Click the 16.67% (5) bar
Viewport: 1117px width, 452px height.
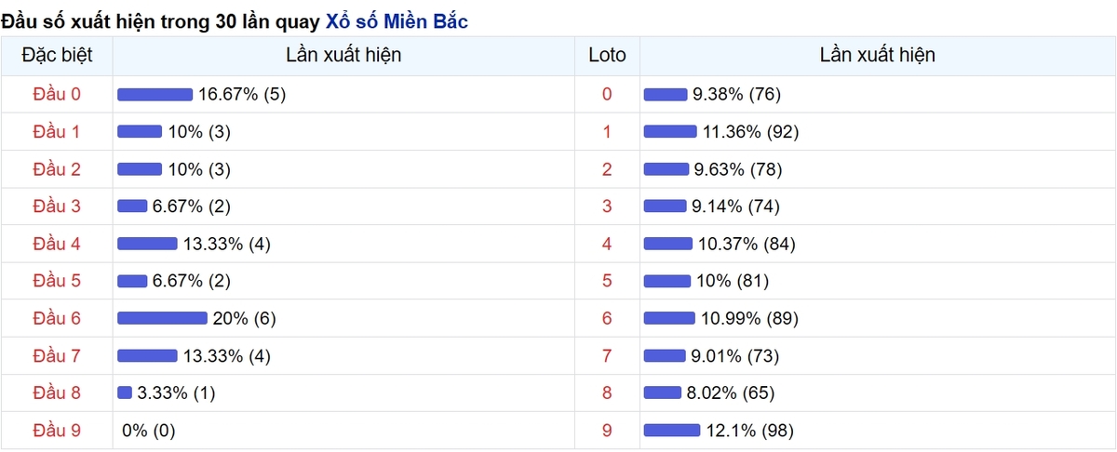click(x=155, y=94)
